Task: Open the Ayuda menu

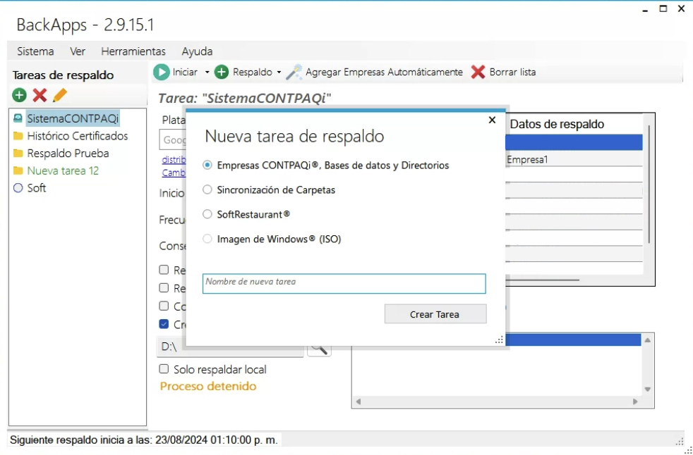Action: 197,51
